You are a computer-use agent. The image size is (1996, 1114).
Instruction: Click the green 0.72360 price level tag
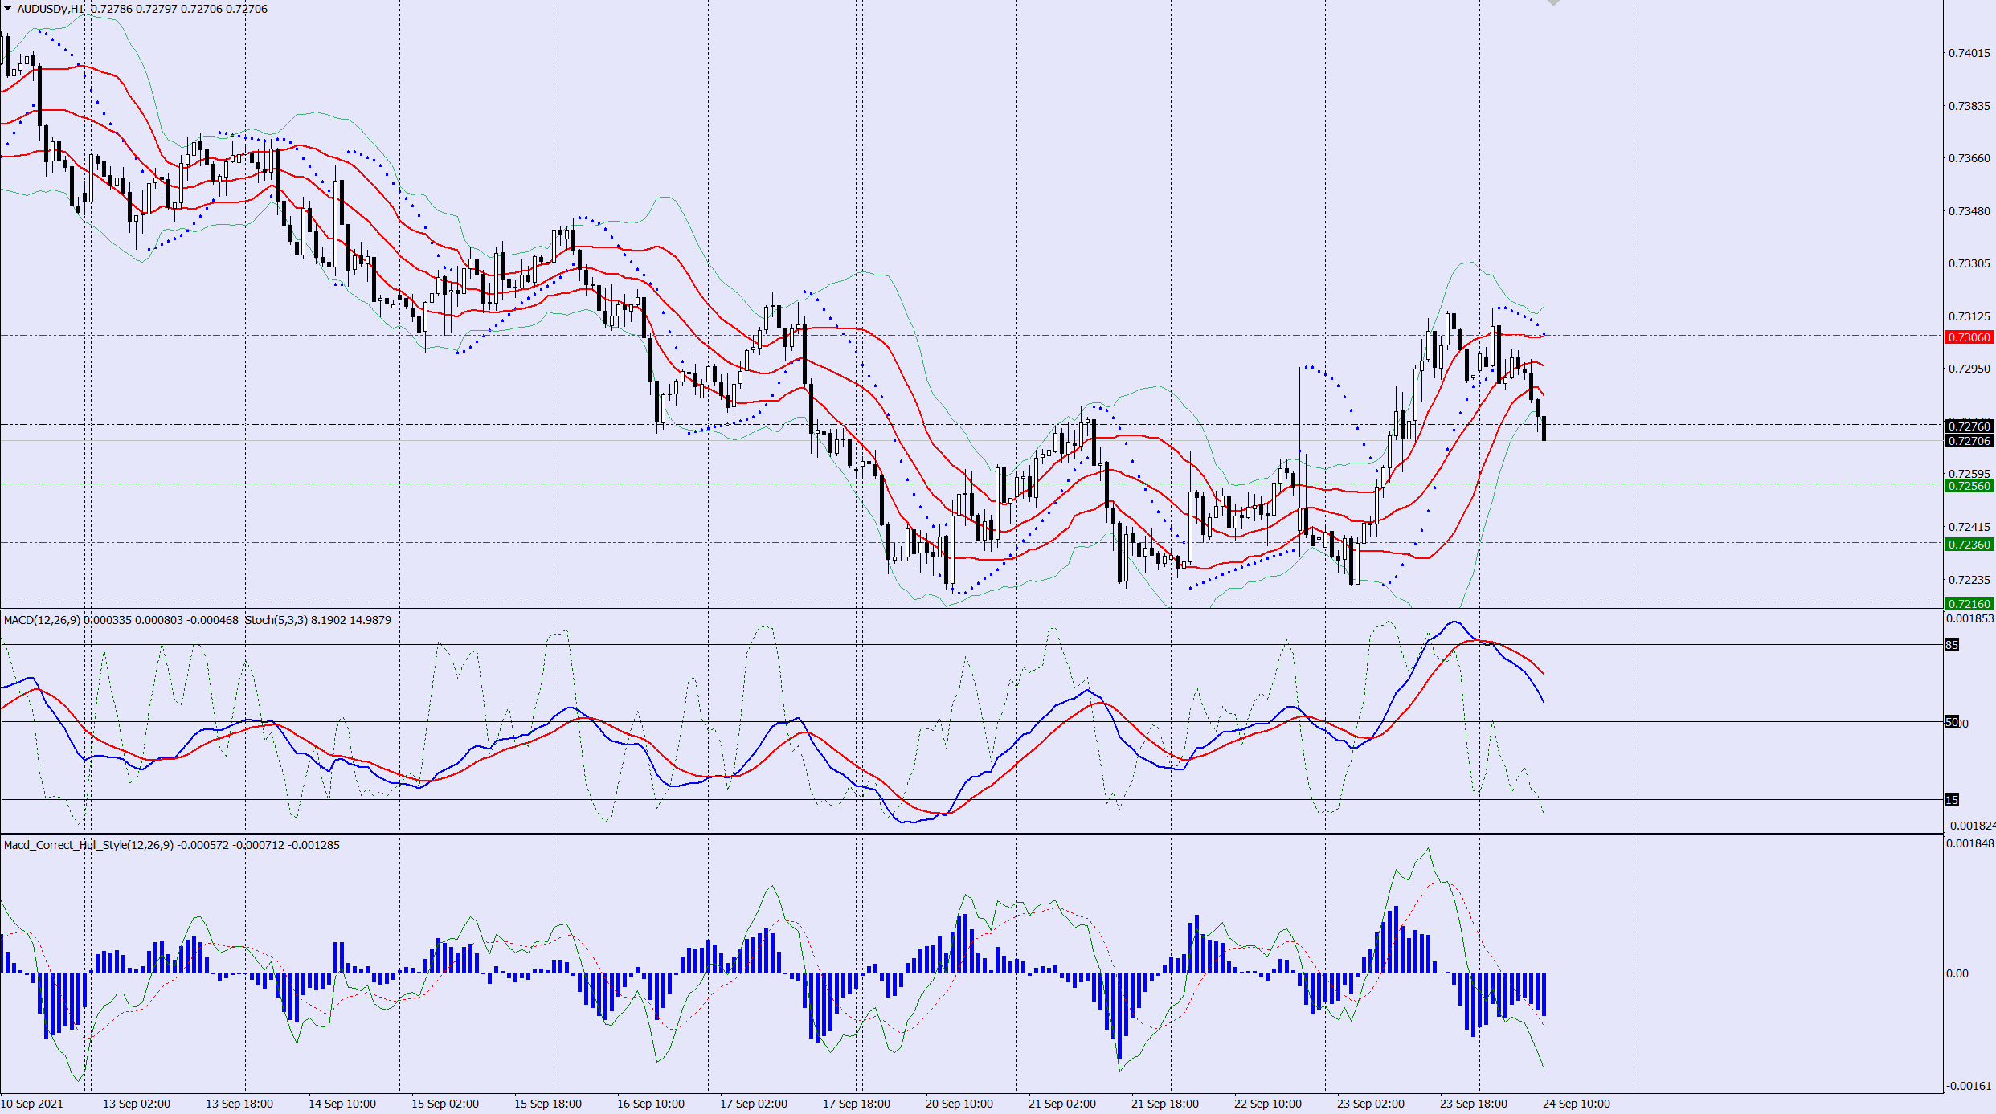click(1969, 545)
